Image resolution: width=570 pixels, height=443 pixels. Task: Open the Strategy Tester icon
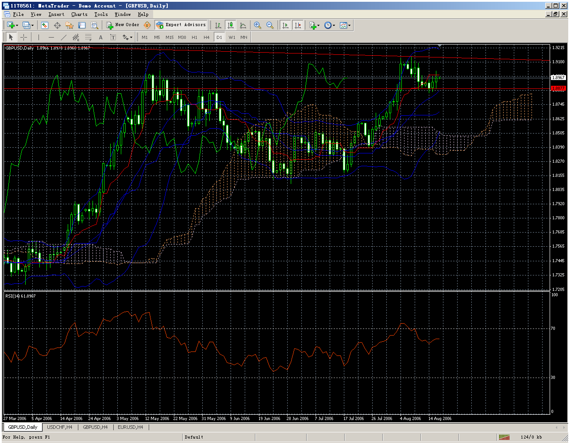pos(94,25)
